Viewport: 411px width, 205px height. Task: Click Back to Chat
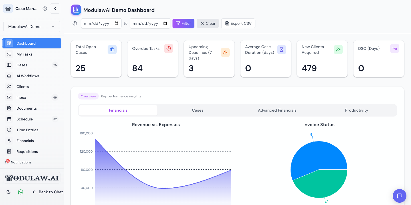tap(47, 192)
